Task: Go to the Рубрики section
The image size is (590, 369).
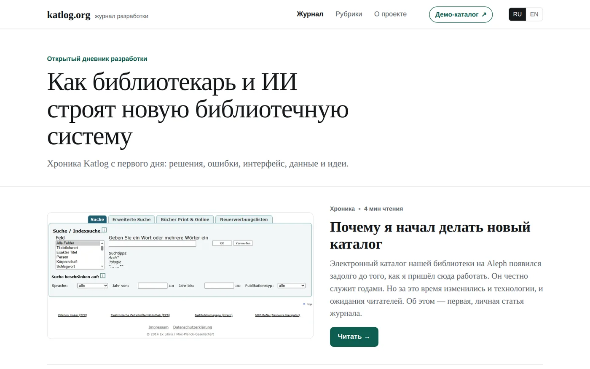Action: (349, 14)
